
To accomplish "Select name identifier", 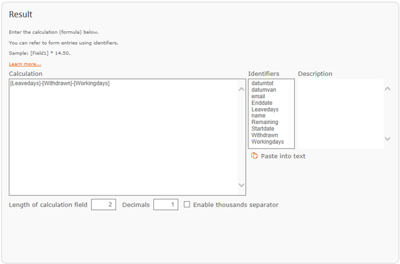I will (x=259, y=115).
